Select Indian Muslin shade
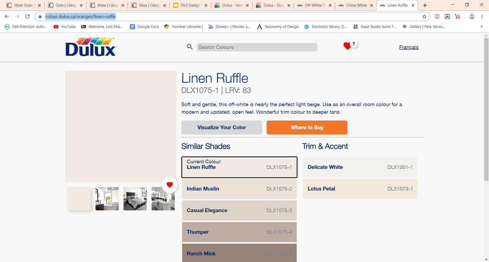This screenshot has width=489, height=262. pyautogui.click(x=239, y=189)
